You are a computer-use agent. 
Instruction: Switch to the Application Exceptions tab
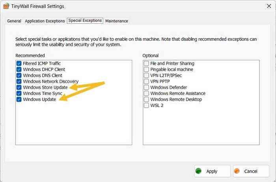(45, 21)
